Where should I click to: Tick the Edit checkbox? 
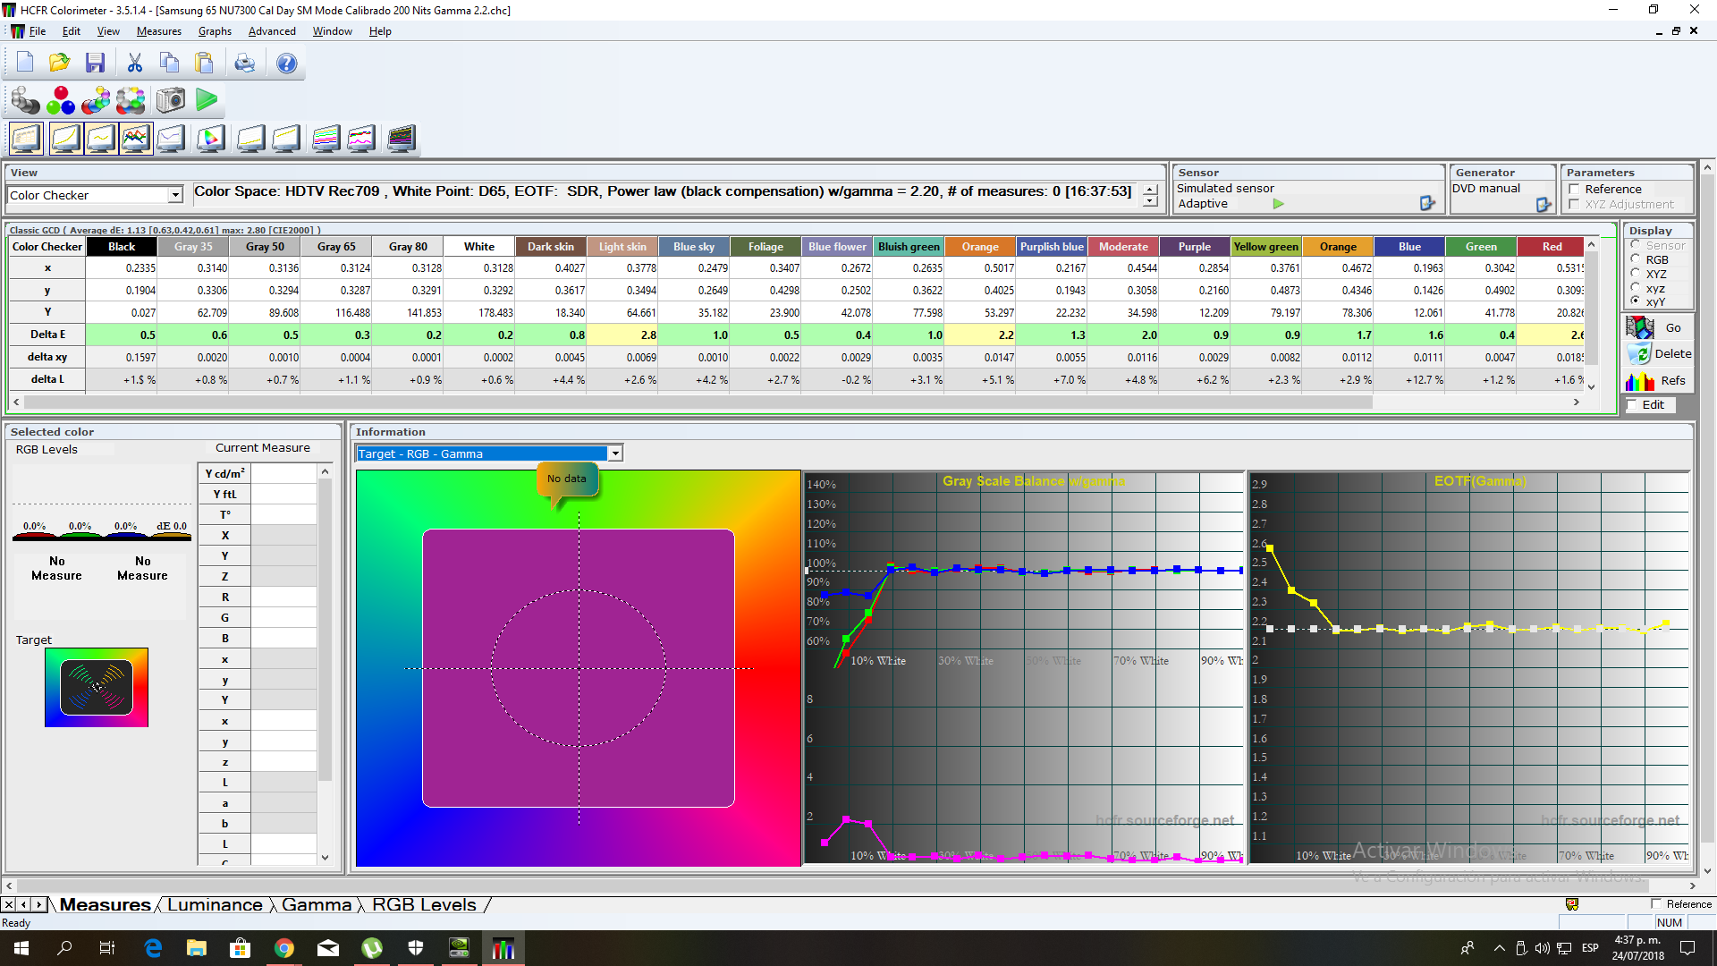tap(1632, 404)
